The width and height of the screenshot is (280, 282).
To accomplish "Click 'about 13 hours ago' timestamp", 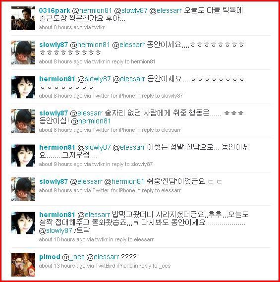I will pos(62,266).
